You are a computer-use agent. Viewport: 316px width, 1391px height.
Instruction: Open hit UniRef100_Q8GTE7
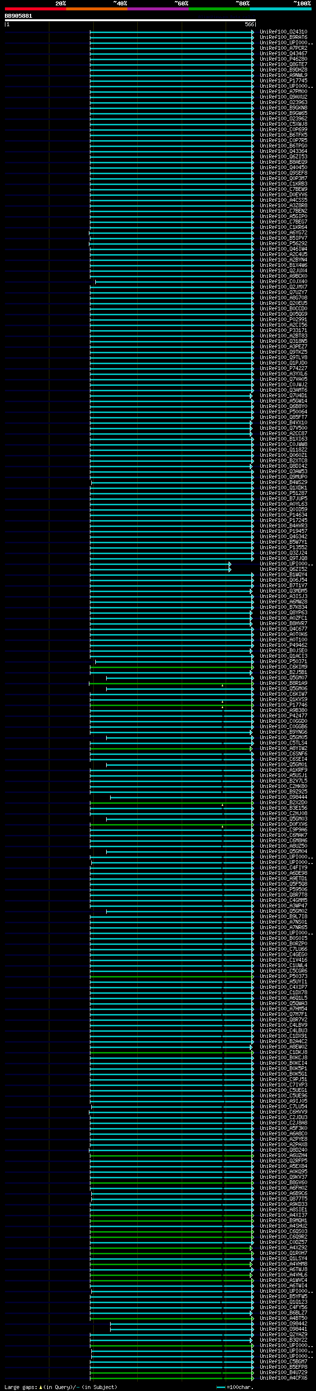(x=283, y=64)
